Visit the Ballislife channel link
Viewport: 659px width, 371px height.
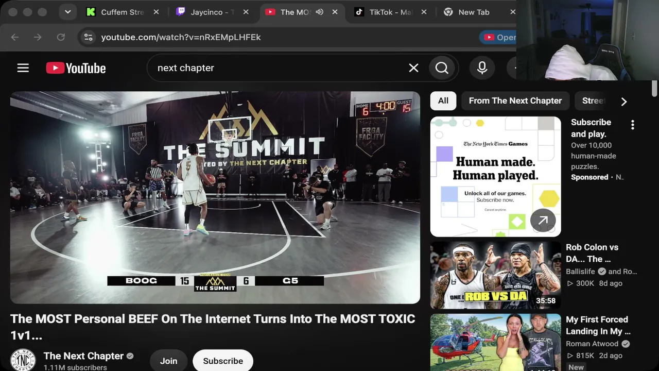580,272
